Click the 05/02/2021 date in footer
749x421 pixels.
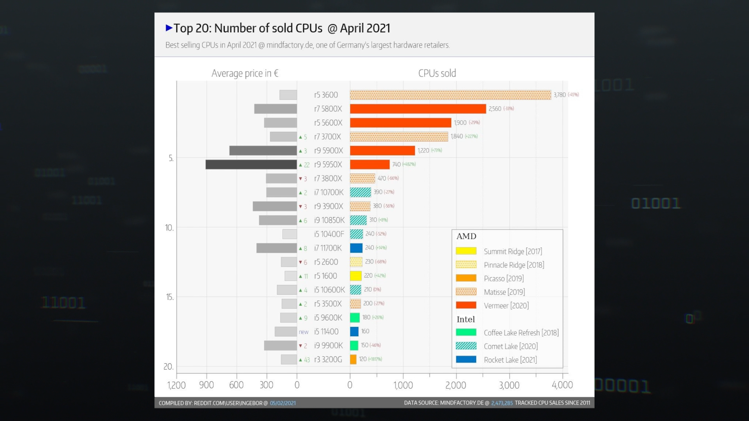[x=283, y=403]
